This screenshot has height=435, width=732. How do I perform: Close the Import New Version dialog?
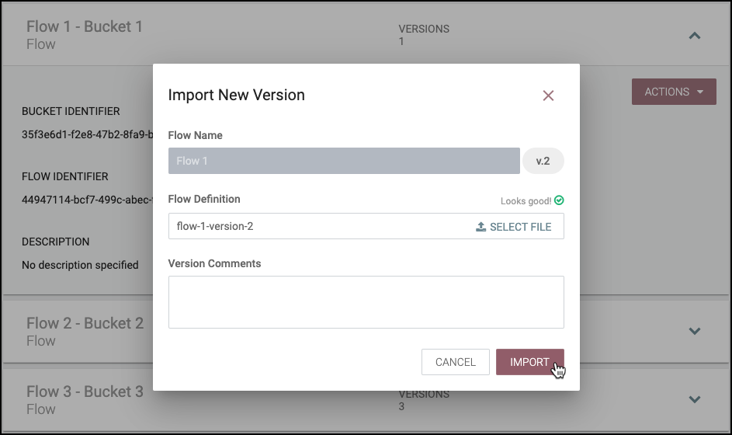point(548,96)
